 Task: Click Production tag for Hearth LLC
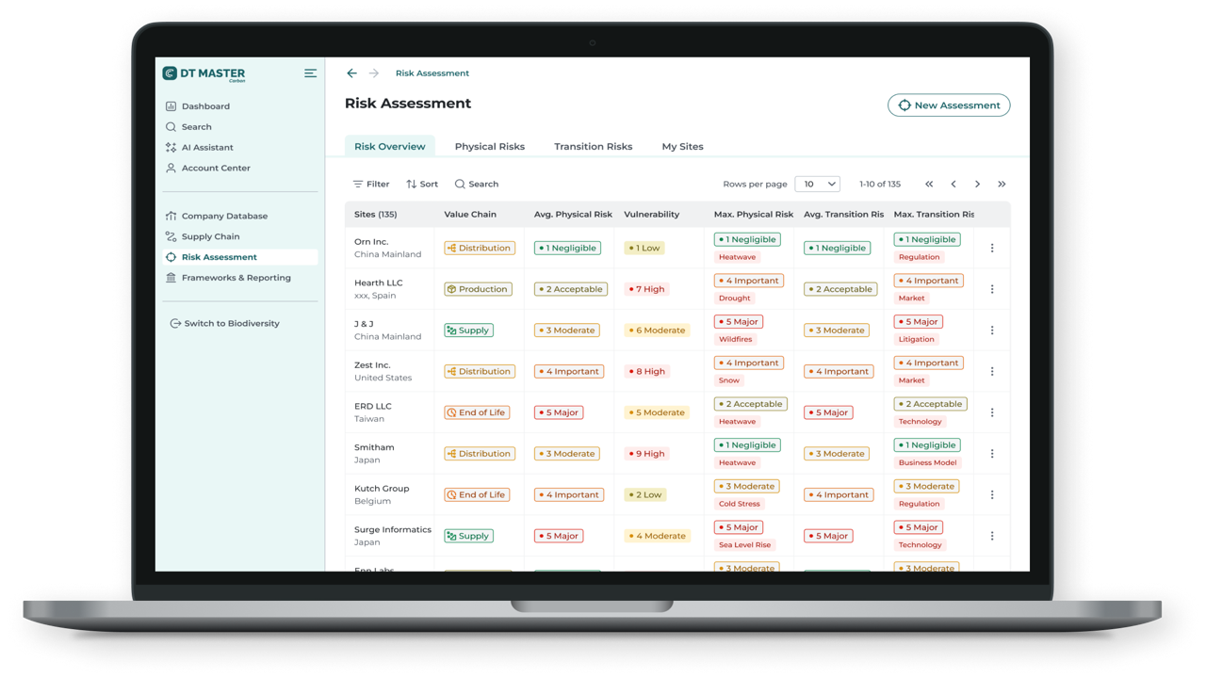click(x=478, y=289)
